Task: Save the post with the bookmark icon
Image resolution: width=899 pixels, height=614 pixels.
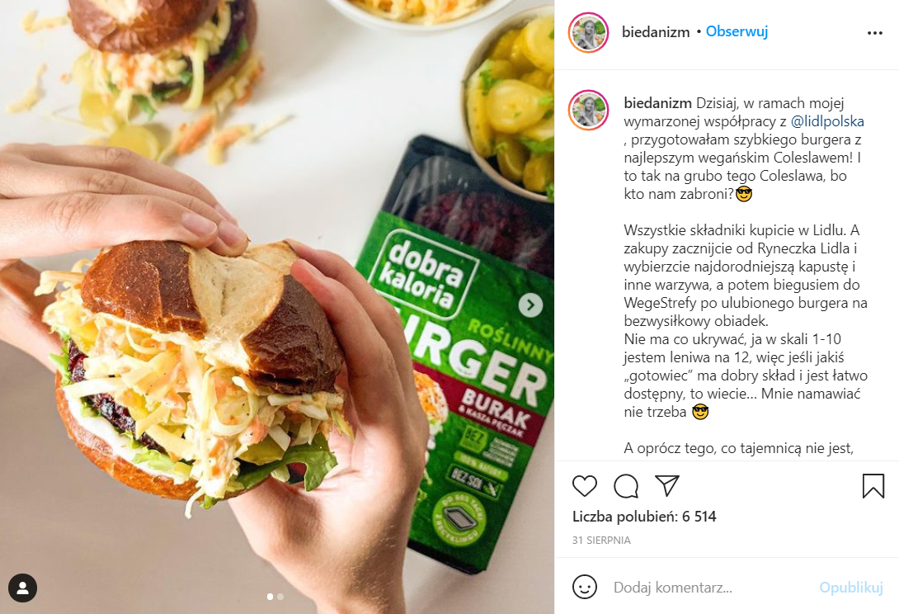Action: tap(873, 485)
